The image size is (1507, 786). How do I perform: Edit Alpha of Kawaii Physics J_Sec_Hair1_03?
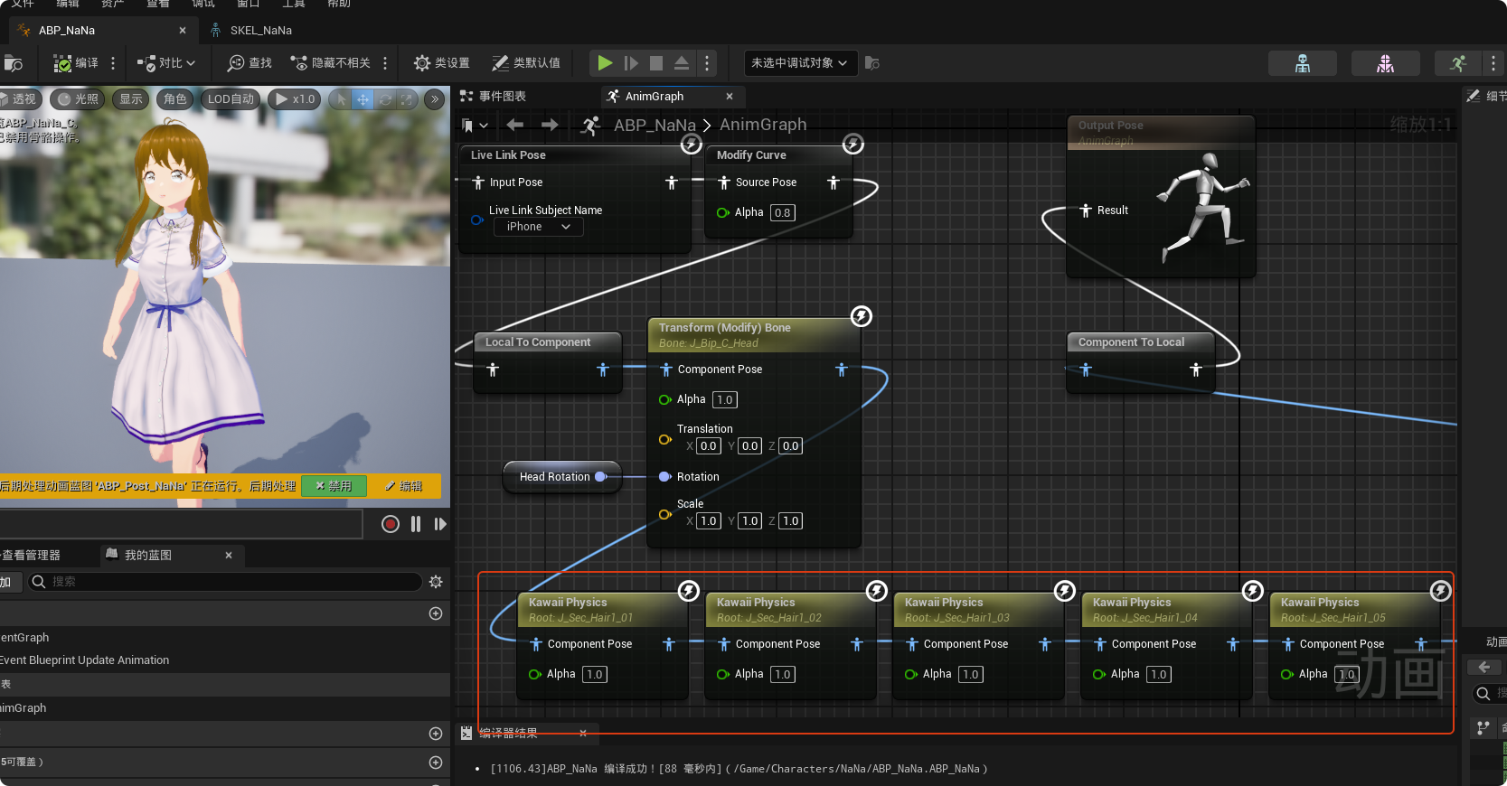(x=971, y=675)
